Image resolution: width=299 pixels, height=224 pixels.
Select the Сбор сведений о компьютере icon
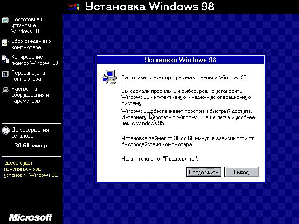pos(5,42)
